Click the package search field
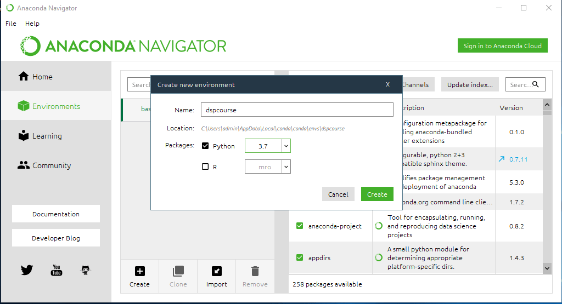The image size is (562, 304). (525, 85)
